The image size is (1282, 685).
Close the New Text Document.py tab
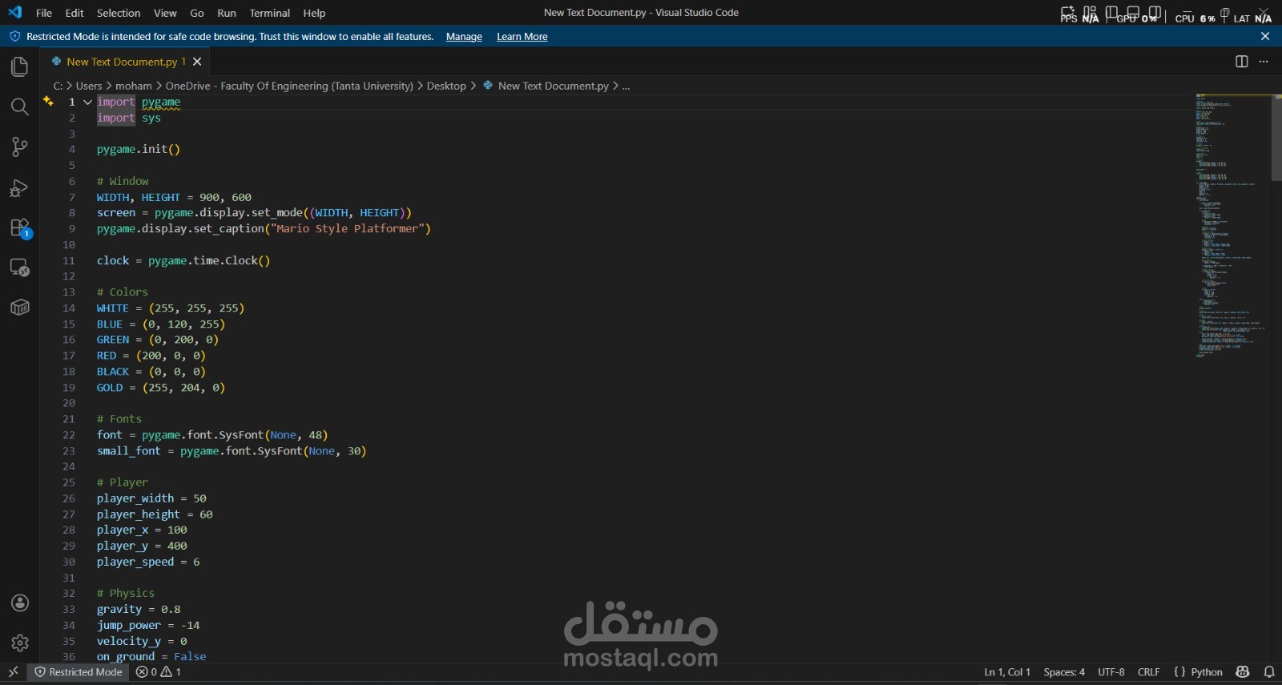coord(197,62)
